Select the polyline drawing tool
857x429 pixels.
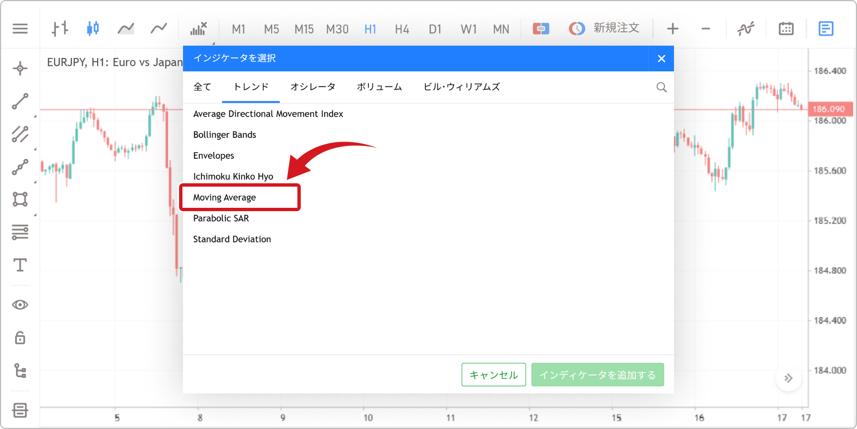(20, 167)
